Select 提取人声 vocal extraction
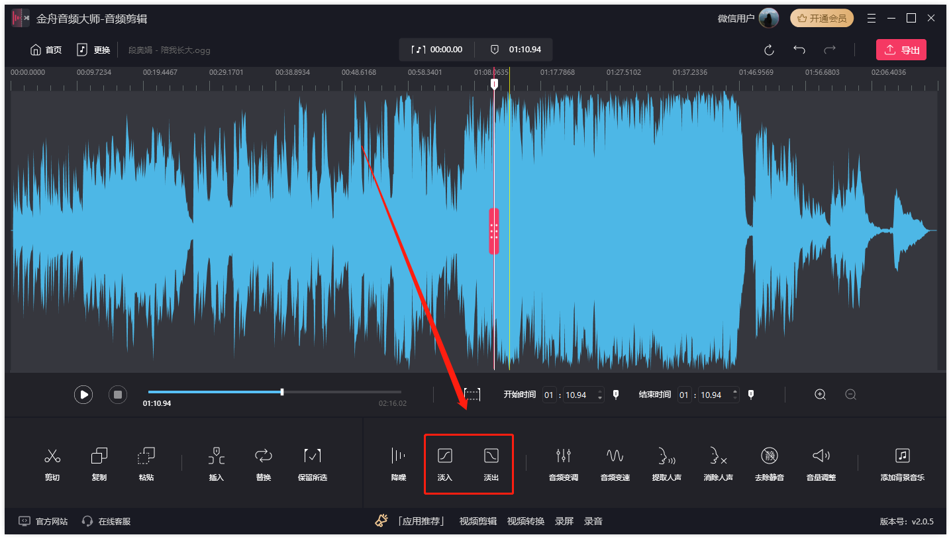The height and width of the screenshot is (539, 951). pos(667,464)
